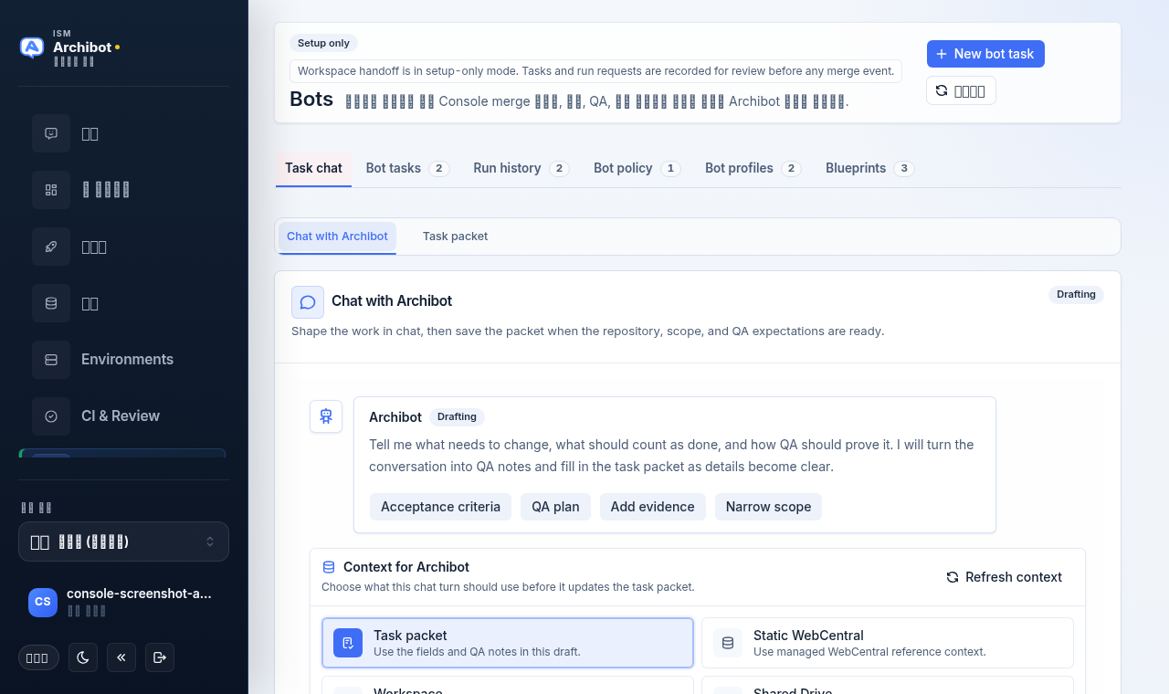The width and height of the screenshot is (1169, 694).
Task: Open the dashboard grid sidebar icon
Action: pos(51,190)
